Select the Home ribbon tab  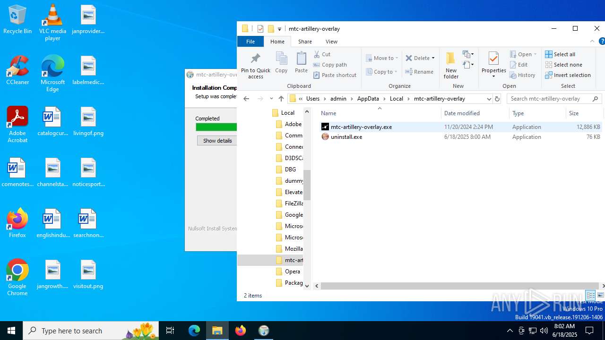[277, 42]
